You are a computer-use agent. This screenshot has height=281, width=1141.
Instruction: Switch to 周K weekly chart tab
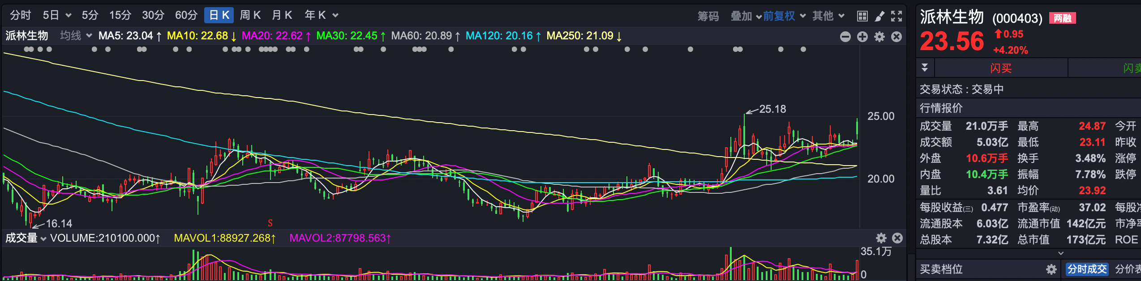250,16
